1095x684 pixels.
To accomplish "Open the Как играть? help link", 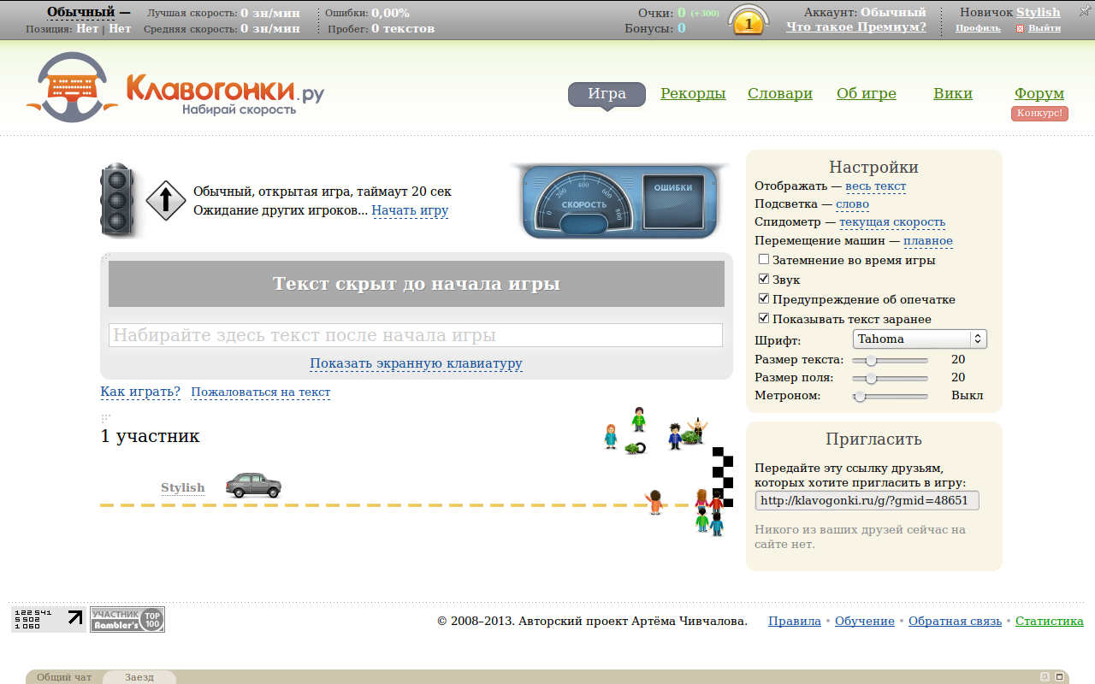I will coord(140,392).
